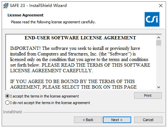The height and width of the screenshot is (128, 168).
Task: Click the "IF YOU AGREE TO BE BOUND" paragraph
Action: click(x=73, y=84)
